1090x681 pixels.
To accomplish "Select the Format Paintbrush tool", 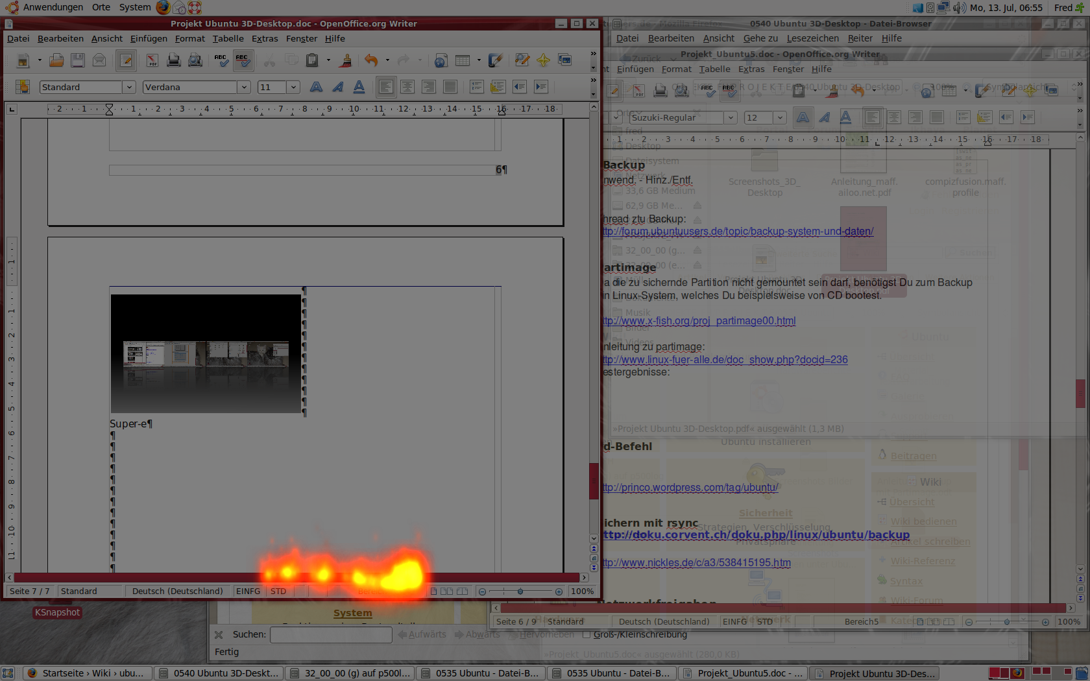I will (346, 61).
